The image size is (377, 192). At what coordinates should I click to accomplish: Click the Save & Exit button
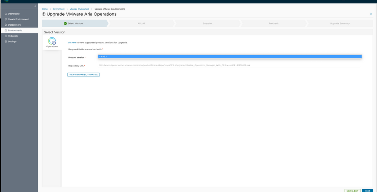pyautogui.click(x=352, y=191)
